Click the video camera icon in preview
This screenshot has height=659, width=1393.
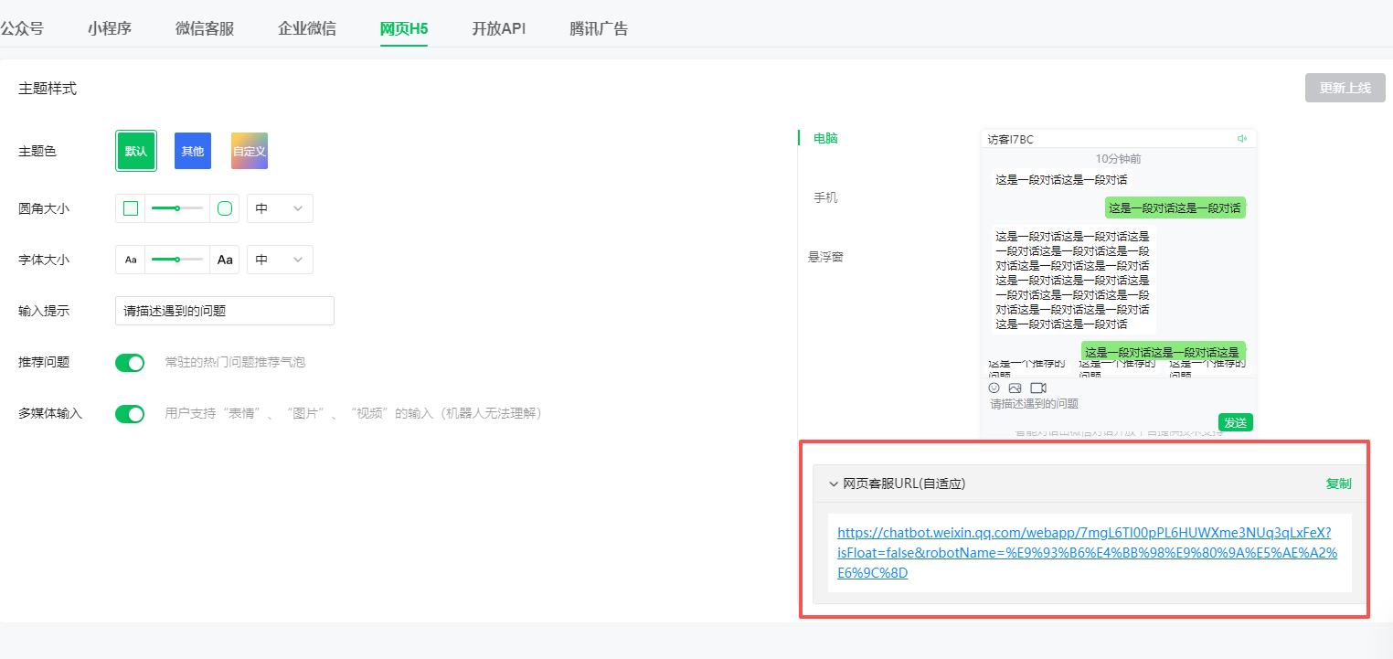point(1038,388)
